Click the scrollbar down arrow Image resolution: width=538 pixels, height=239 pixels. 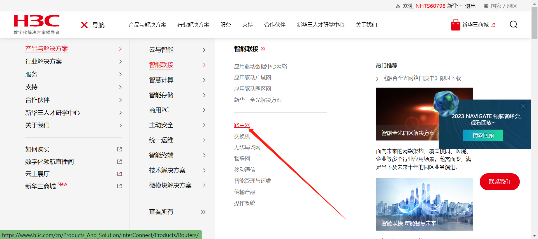534,236
